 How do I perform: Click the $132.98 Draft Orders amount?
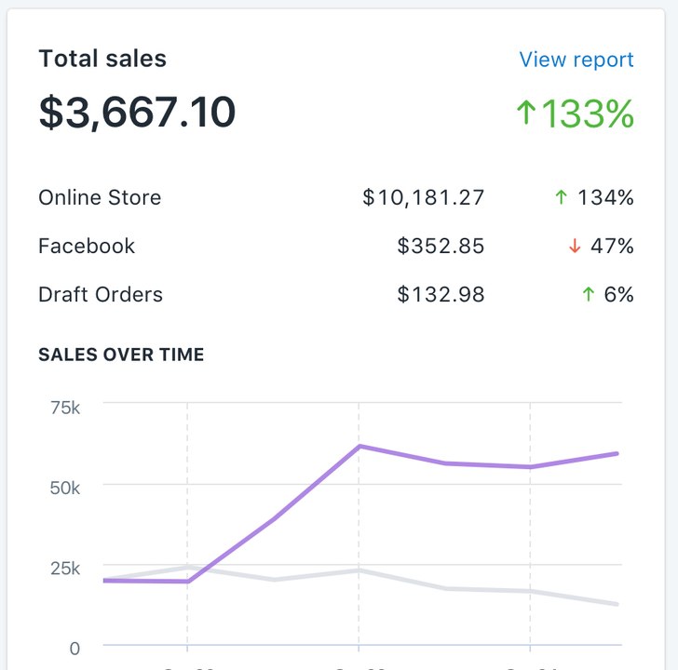point(441,294)
